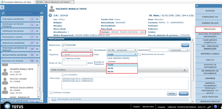
Task: Pin the left sidebar panel
Action: [x=46, y=6]
